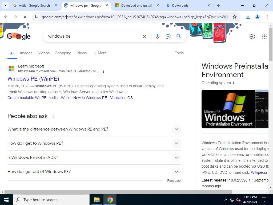Close the 'waik - Google Search' tab
This screenshot has width=273, height=205.
[x=56, y=5]
